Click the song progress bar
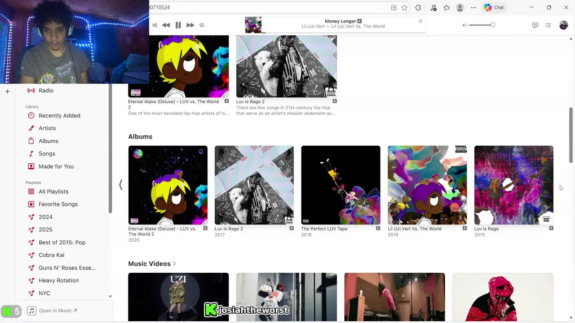Screen dimensions: 575x323 point(344,32)
